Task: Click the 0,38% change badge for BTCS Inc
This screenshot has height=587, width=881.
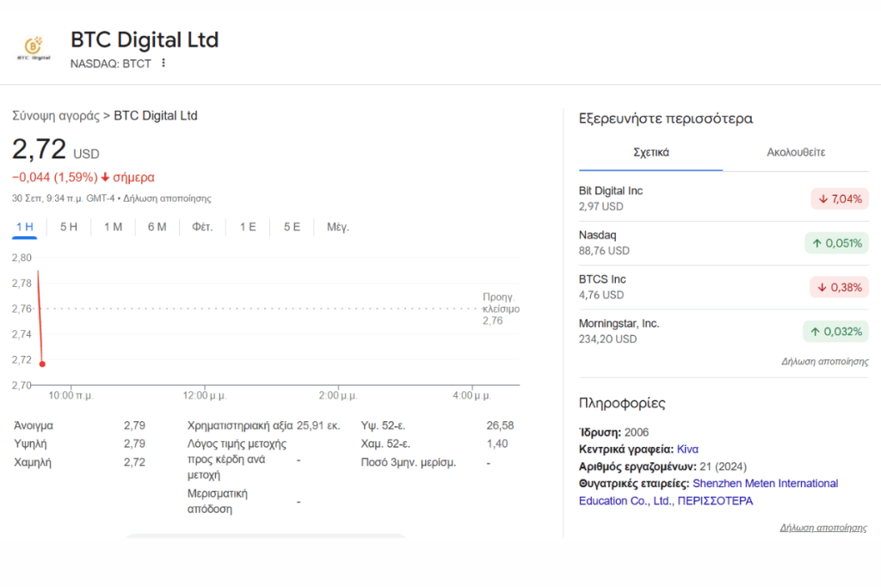Action: [840, 287]
